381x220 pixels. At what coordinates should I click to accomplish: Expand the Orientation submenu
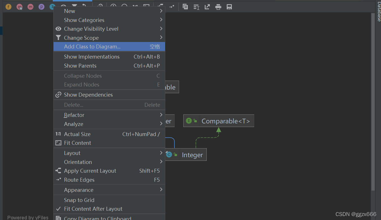click(x=109, y=162)
